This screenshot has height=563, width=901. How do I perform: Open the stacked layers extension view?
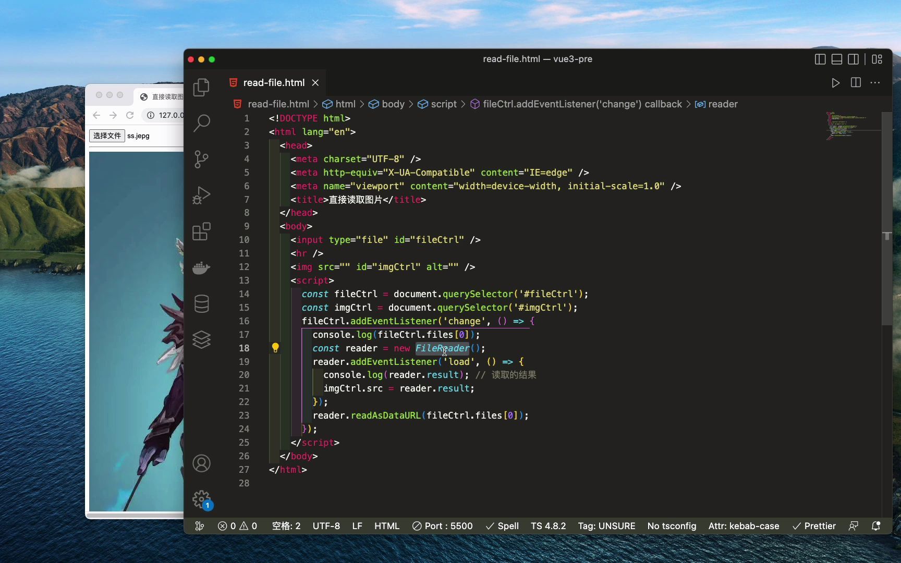point(201,339)
